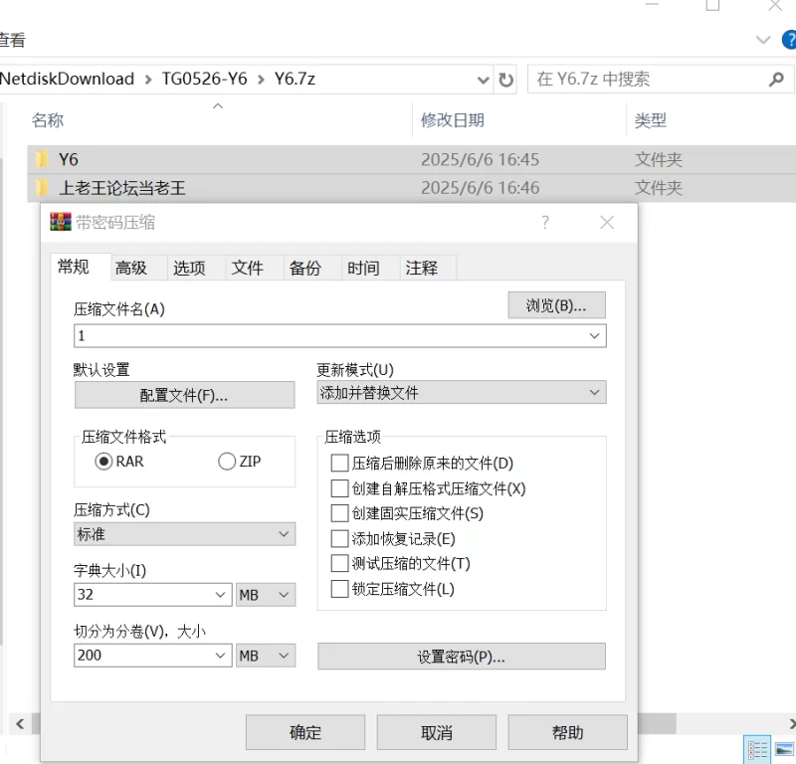Click date 2025/6/6 16:45
The height and width of the screenshot is (764, 796).
[x=480, y=159]
